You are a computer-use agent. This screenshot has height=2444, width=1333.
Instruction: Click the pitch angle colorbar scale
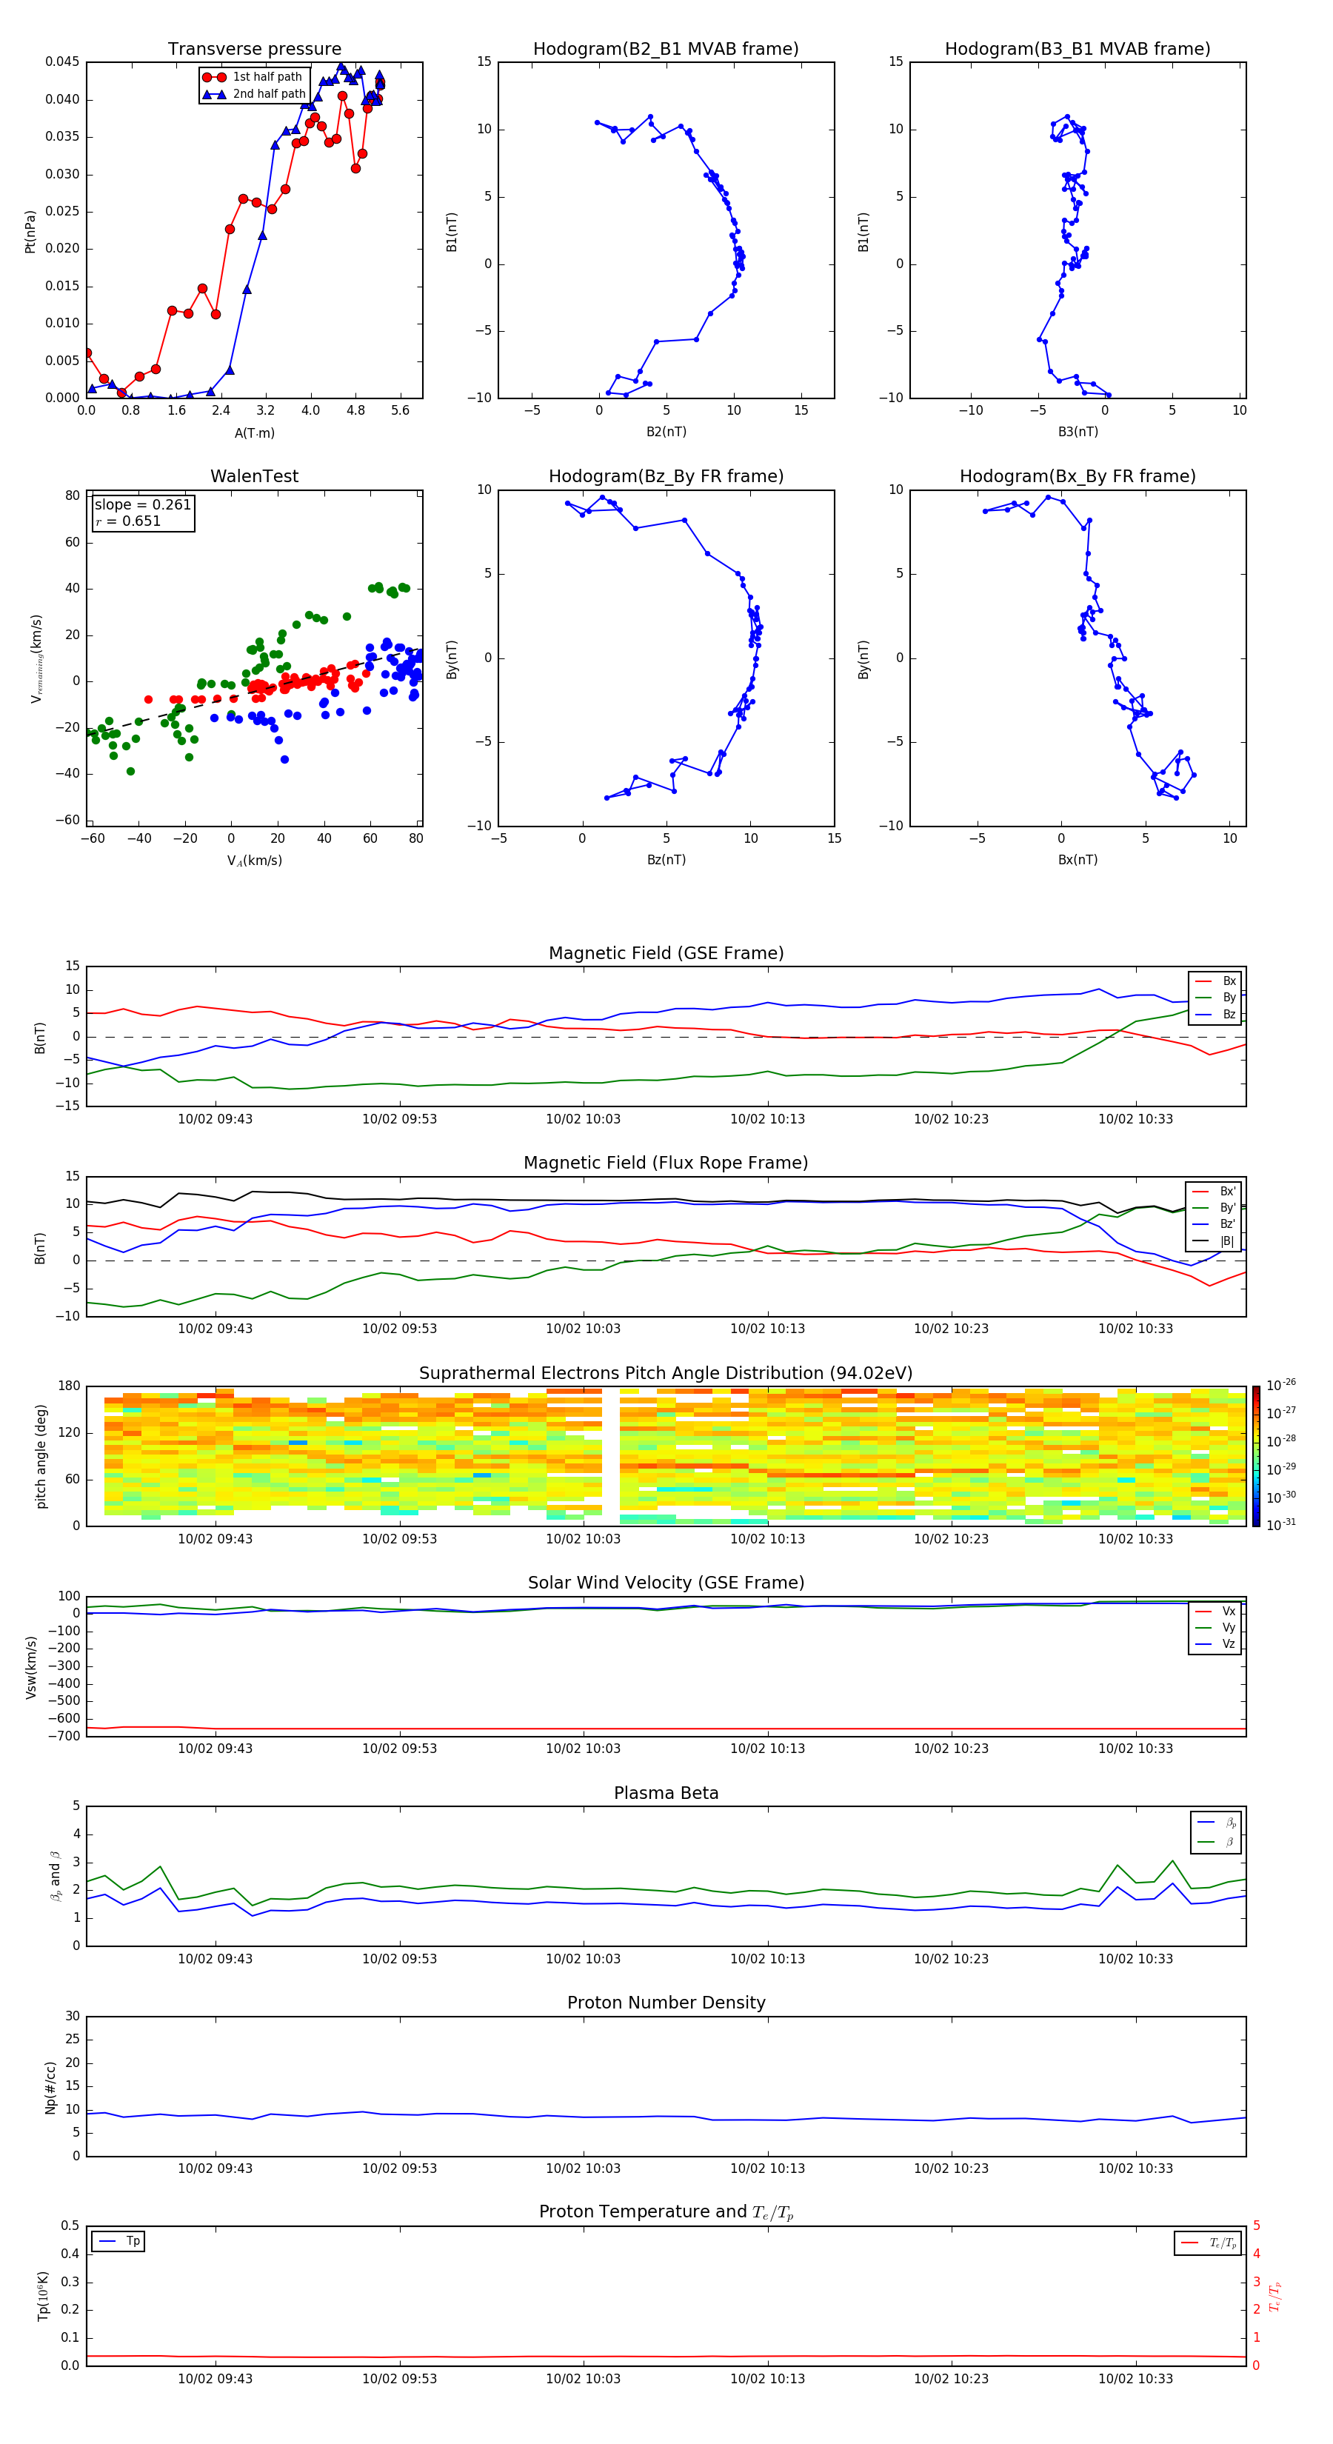(1255, 1456)
